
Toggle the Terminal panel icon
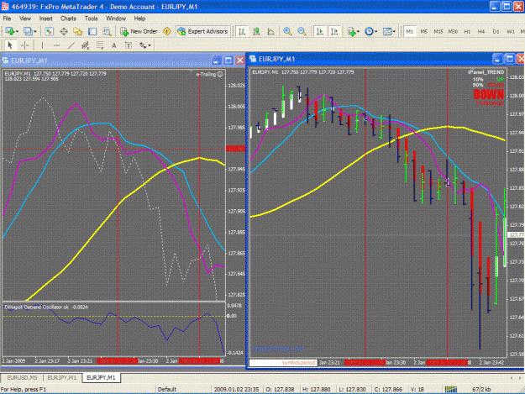[x=92, y=31]
